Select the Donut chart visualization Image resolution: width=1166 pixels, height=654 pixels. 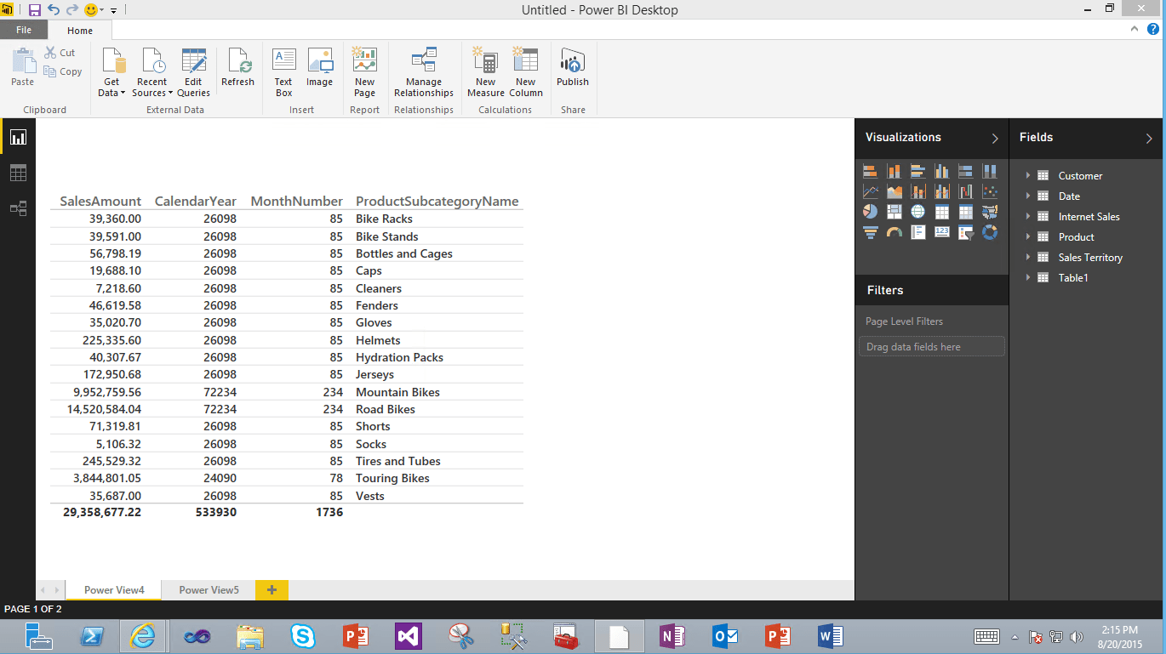tap(990, 232)
